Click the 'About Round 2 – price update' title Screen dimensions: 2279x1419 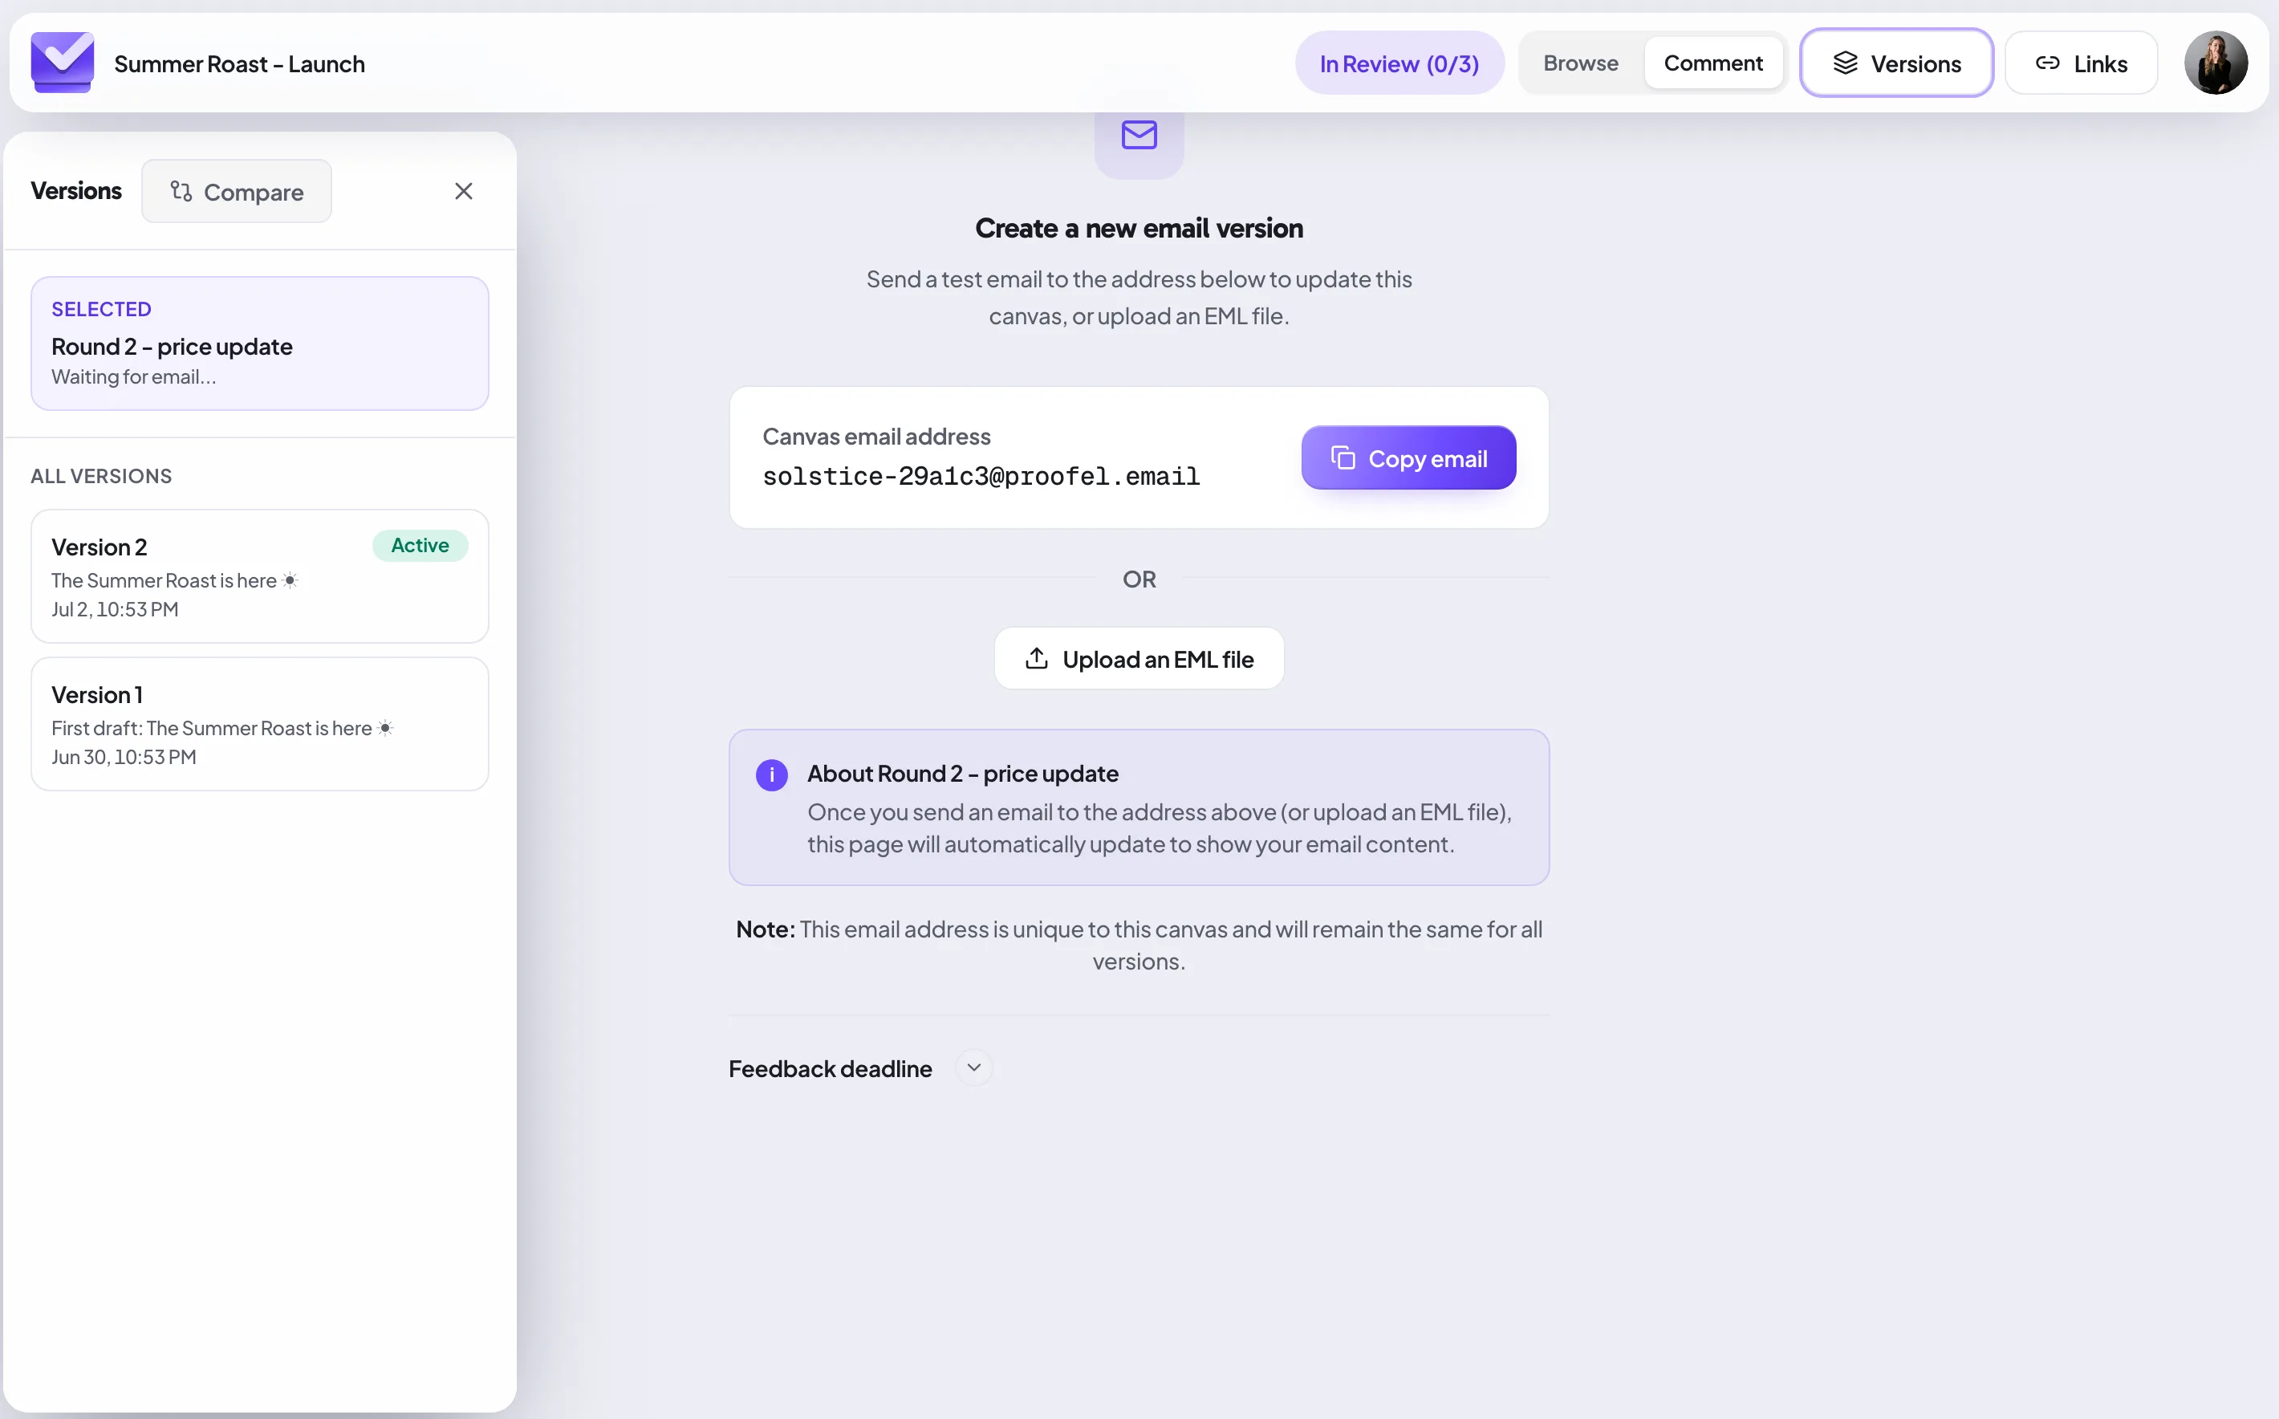coord(961,774)
